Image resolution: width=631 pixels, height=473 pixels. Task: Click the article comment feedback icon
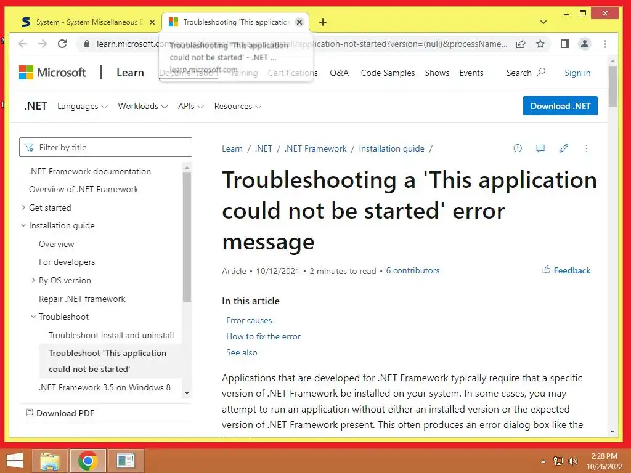tap(540, 148)
